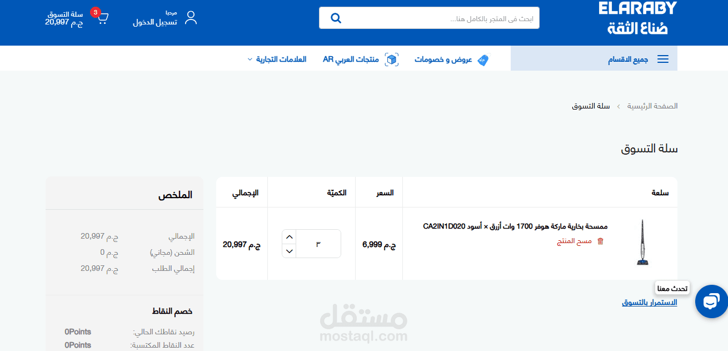Decrease quantity using the down arrow
Viewport: 728px width, 351px height.
pos(288,251)
